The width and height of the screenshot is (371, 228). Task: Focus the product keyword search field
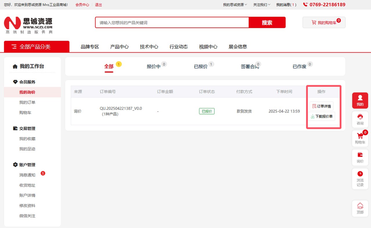[x=172, y=23]
